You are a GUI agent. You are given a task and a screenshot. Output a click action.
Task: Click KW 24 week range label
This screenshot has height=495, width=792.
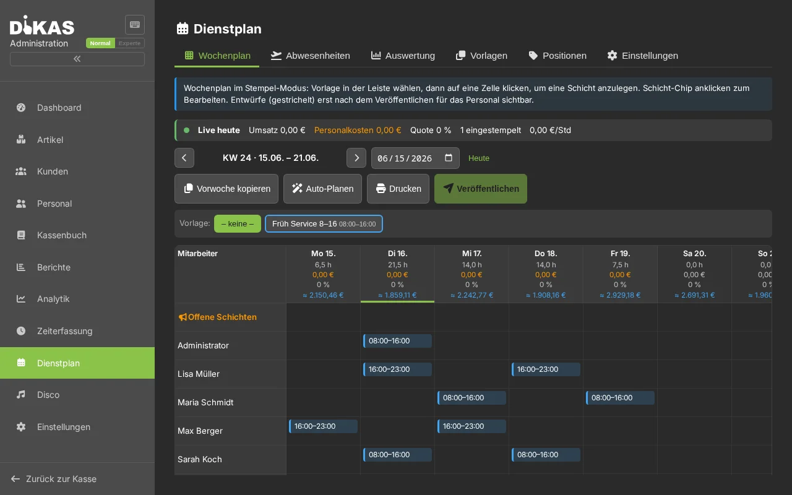pos(270,158)
